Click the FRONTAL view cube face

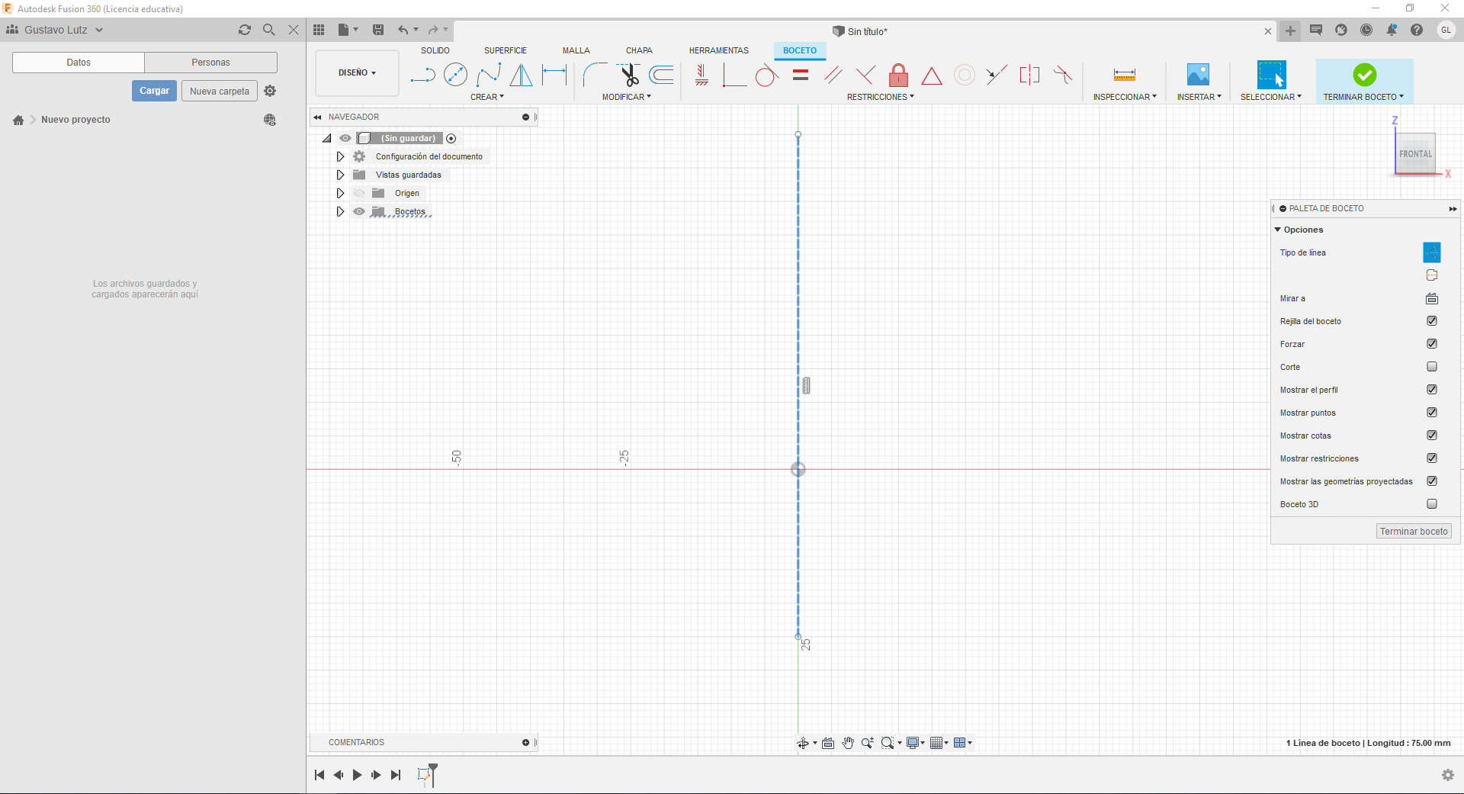click(1415, 153)
